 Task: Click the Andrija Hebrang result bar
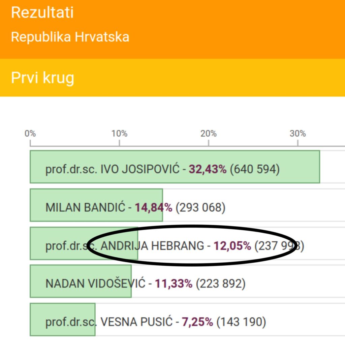point(84,243)
